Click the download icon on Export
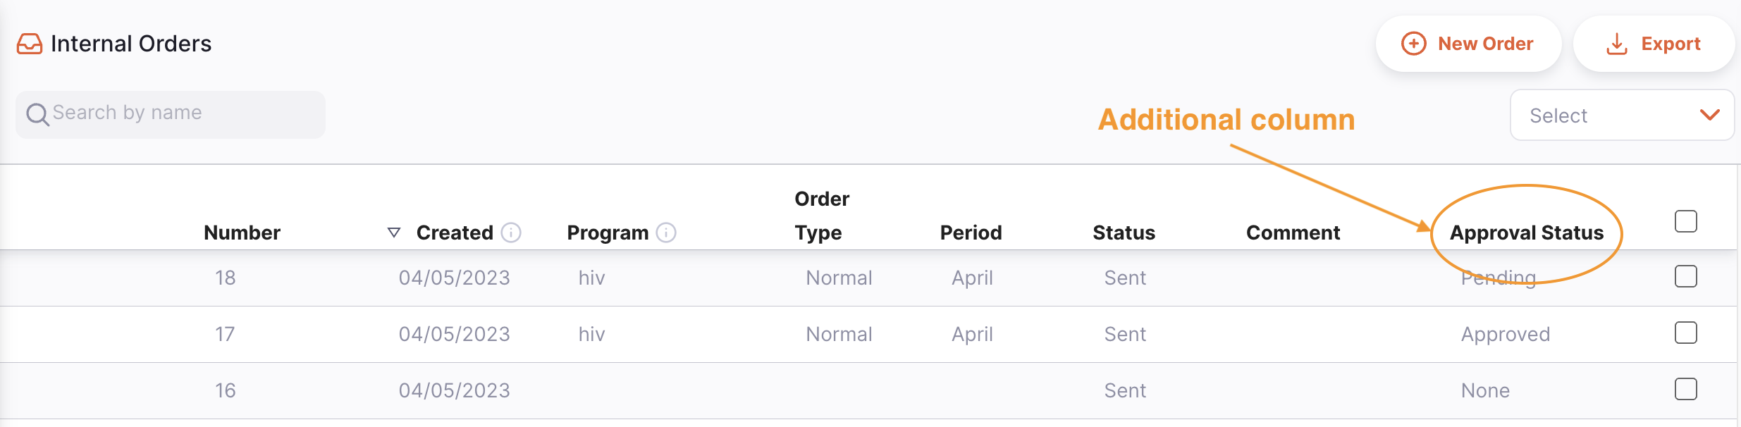 click(x=1616, y=44)
